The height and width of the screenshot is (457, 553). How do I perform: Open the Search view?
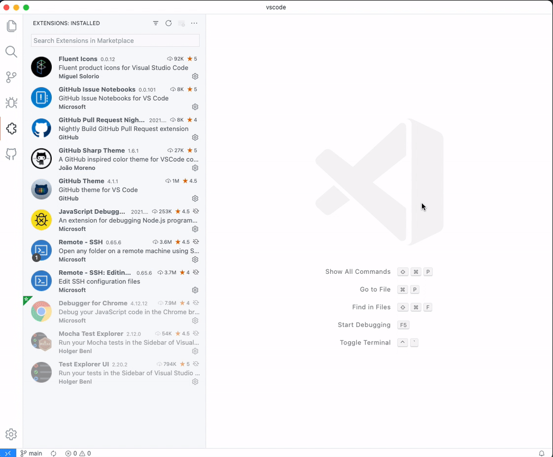(11, 51)
